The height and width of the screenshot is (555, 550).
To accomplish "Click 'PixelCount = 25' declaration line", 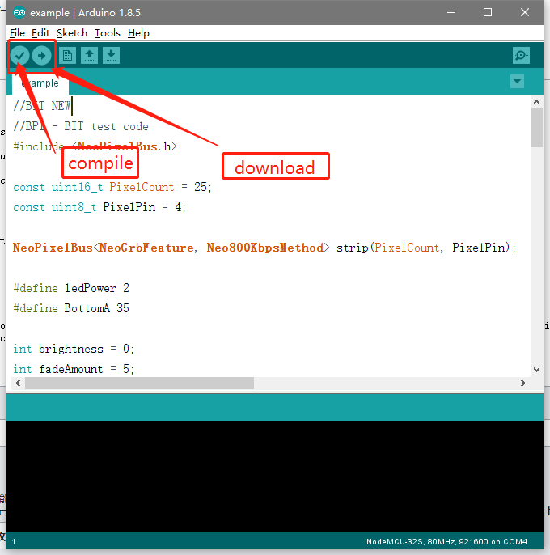I will (112, 187).
